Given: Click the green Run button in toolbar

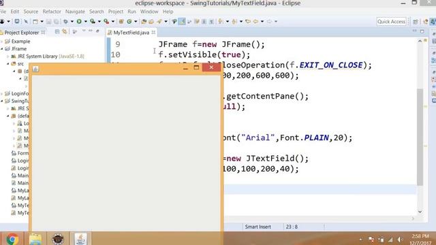Looking at the screenshot, I should (x=79, y=21).
